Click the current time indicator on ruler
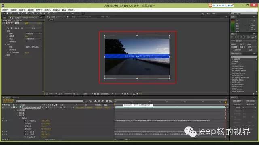Viewport: 259px width, 145px height. tap(225, 102)
